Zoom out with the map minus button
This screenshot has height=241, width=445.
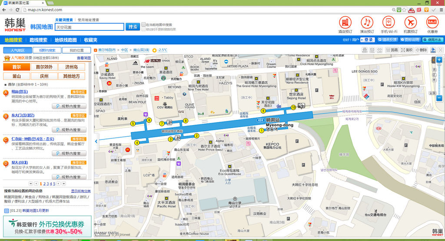(x=439, y=99)
